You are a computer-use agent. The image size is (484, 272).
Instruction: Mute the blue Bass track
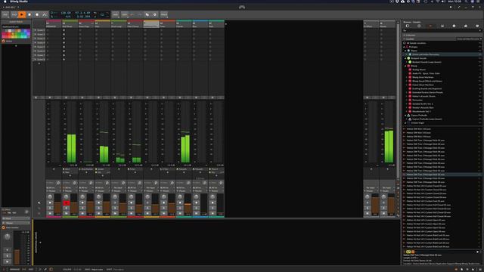(197, 213)
